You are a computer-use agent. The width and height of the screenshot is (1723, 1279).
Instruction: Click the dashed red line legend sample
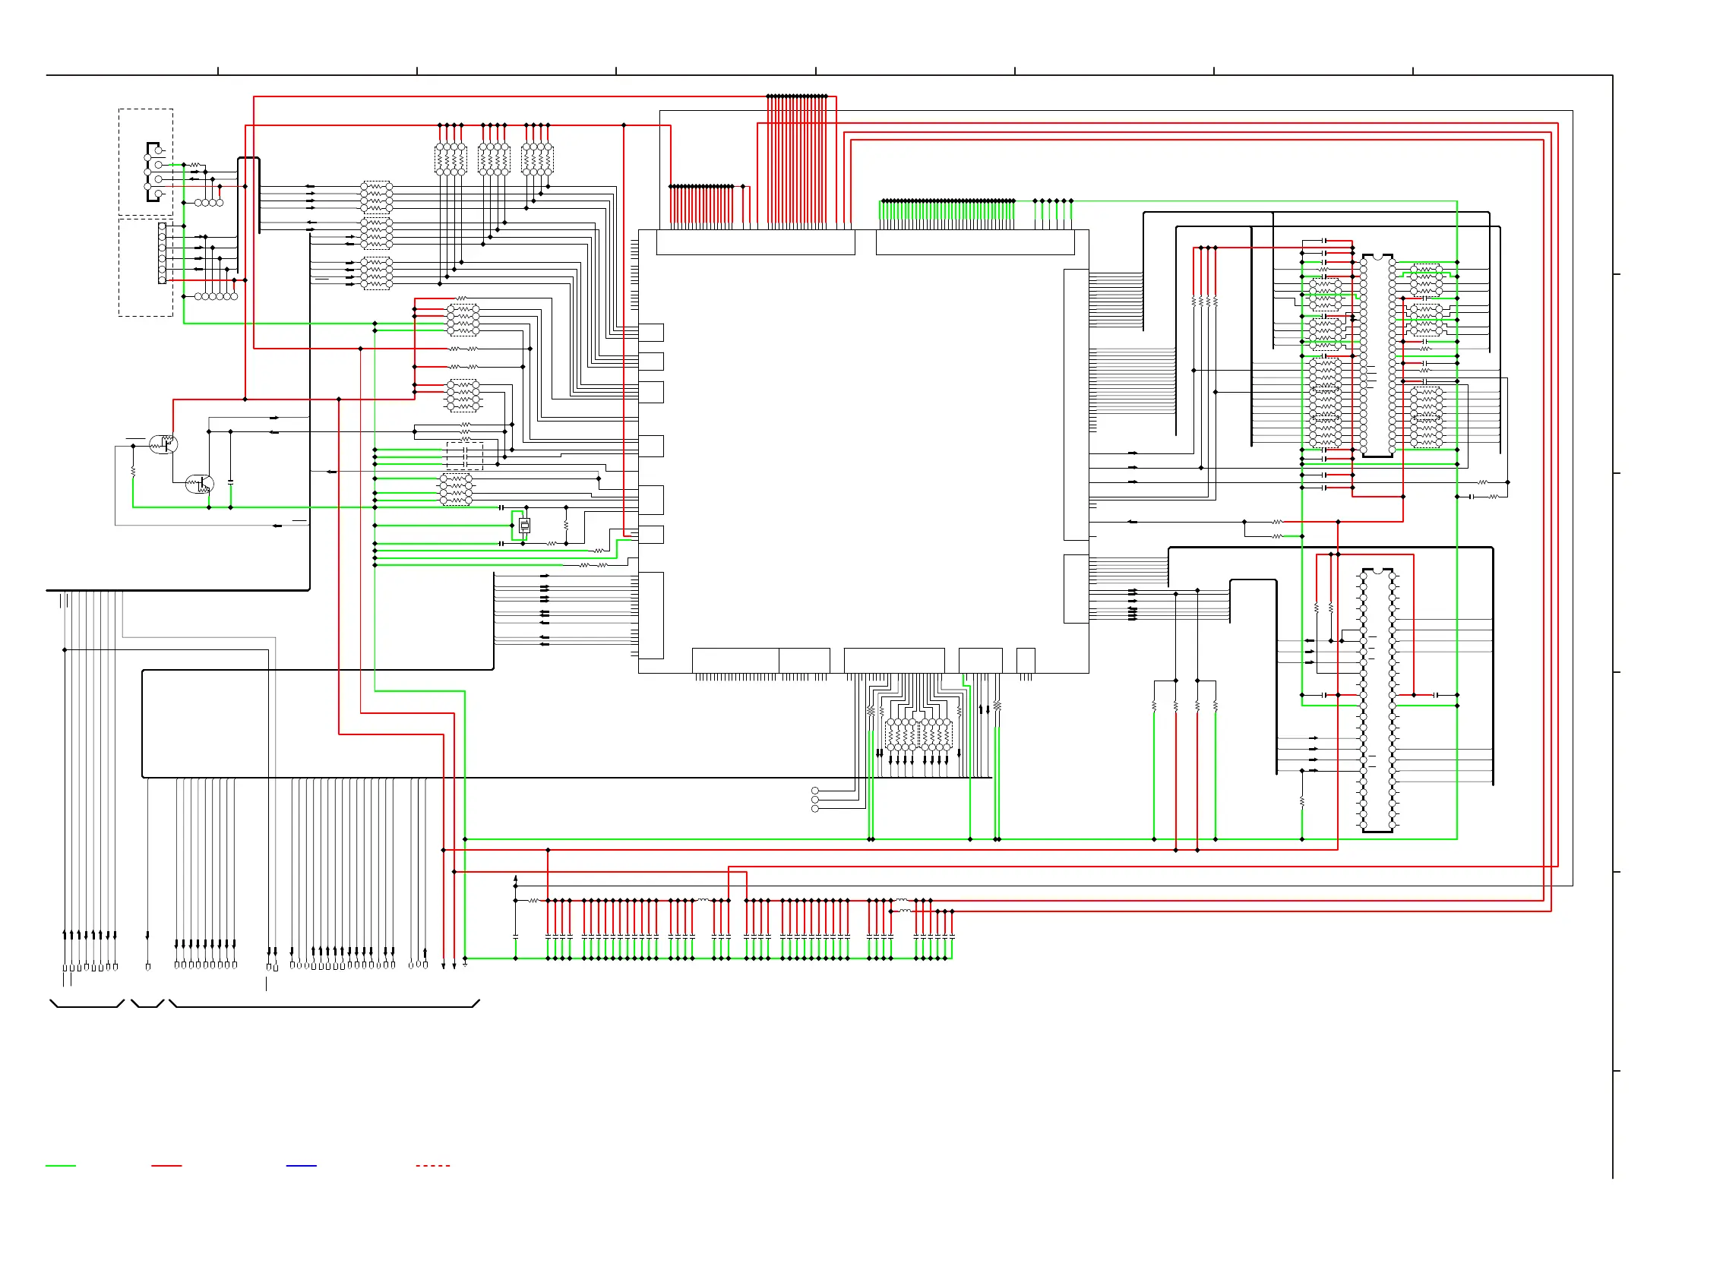coord(433,1165)
